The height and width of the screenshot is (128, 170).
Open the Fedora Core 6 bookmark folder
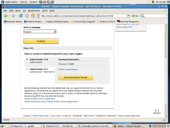[106, 21]
